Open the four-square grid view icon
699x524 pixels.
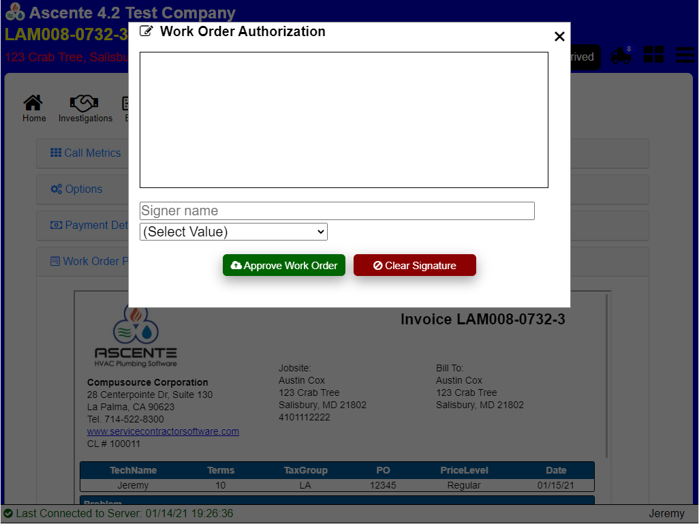point(653,55)
